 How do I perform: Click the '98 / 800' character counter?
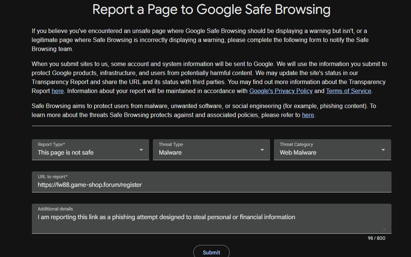click(x=377, y=238)
